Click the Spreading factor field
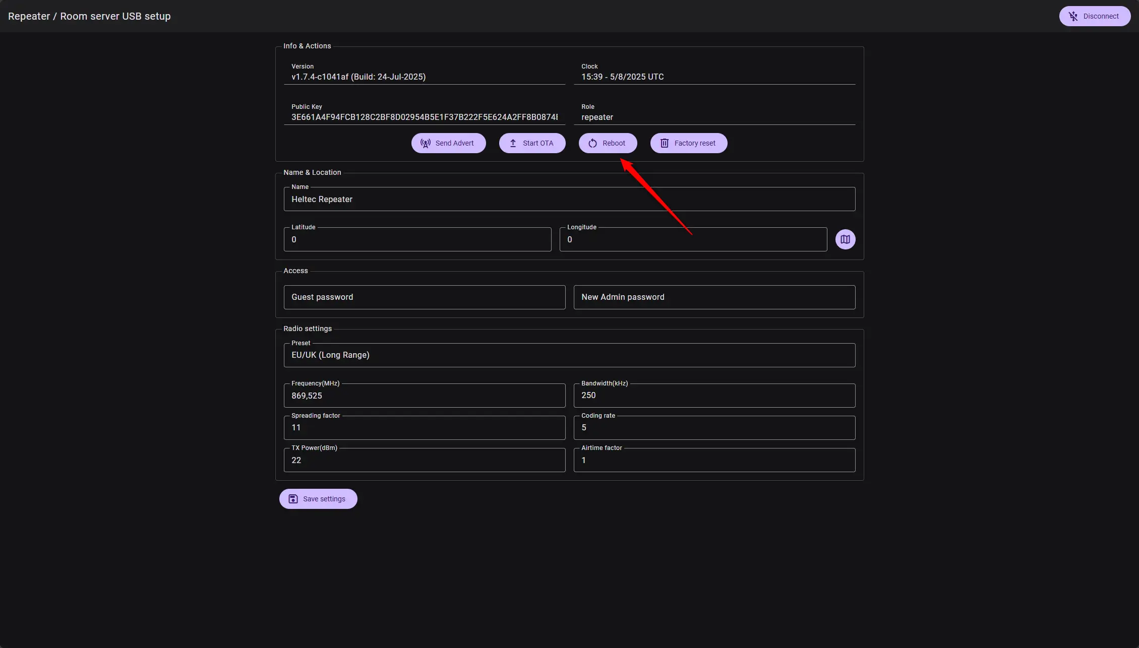The image size is (1139, 648). click(424, 428)
